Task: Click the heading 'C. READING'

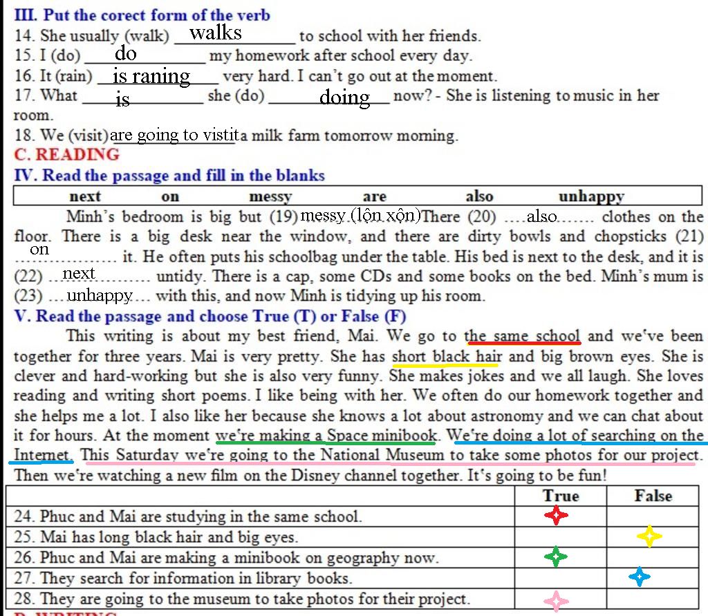Action: (67, 154)
